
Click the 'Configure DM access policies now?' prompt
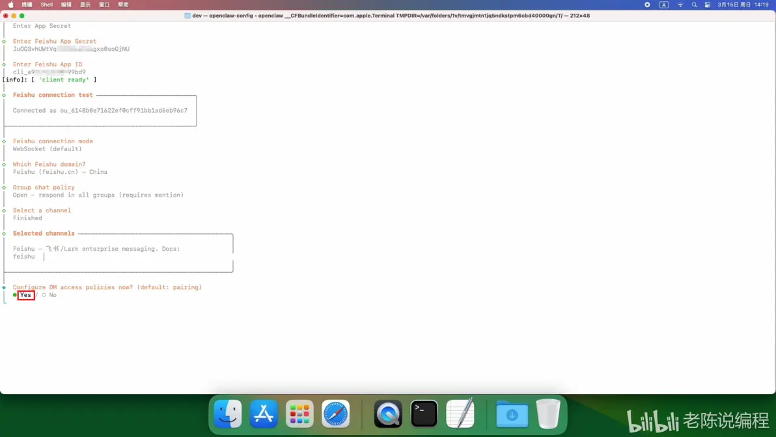107,287
